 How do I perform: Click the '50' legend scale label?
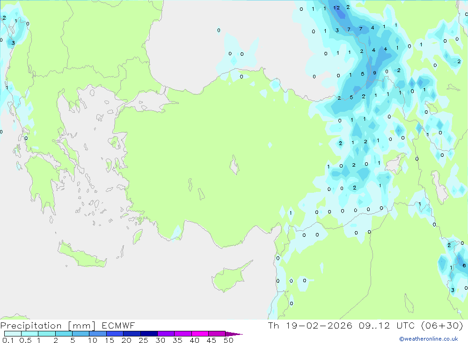click(x=228, y=340)
